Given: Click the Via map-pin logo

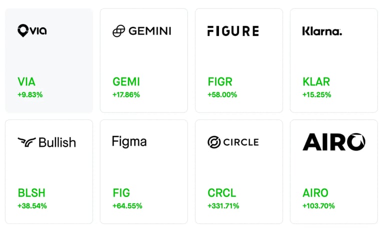Looking at the screenshot, I should click(x=23, y=30).
